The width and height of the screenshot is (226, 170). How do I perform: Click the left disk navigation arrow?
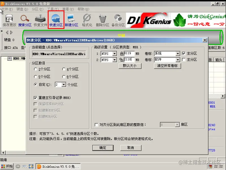coord(7,33)
